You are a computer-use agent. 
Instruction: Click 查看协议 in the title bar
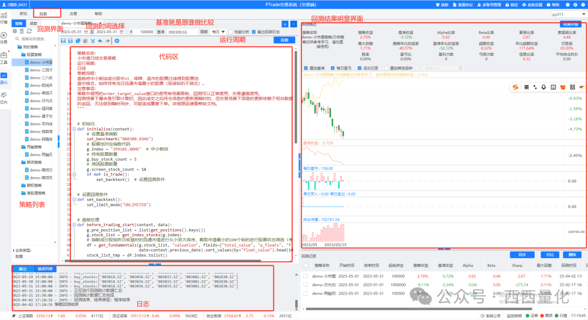[462, 5]
